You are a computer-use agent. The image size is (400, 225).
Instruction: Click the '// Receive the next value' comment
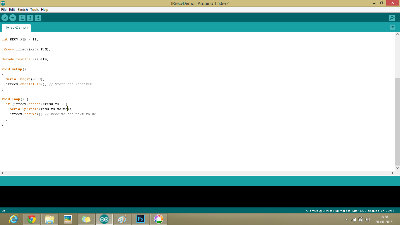[70, 114]
